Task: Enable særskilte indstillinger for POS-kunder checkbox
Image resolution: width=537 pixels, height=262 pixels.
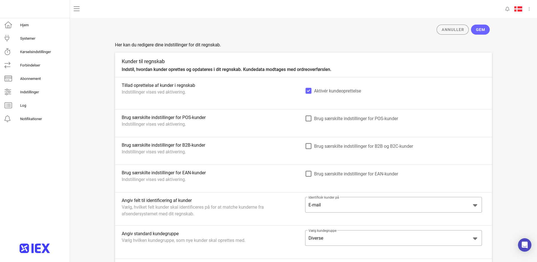Action: [308, 118]
